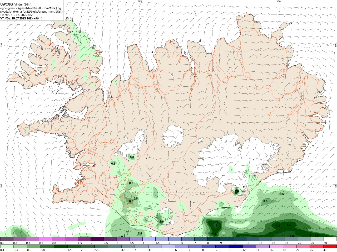Viewport: 337px width, 252px height.
Task: Click the 1.5 precipitation value on the map
Action: [x=316, y=235]
